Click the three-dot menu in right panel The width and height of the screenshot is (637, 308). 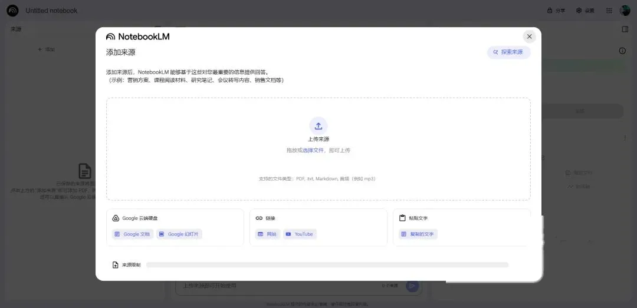(x=625, y=138)
